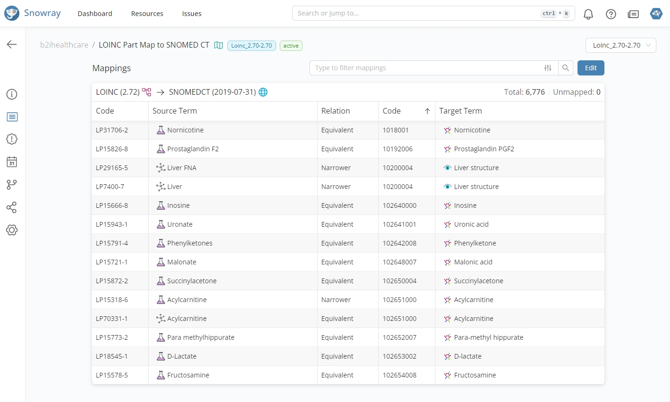670x402 pixels.
Task: Open the Loinc_2.70-2.70 version dropdown
Action: [620, 45]
